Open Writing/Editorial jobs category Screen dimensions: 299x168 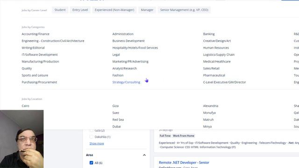(33, 48)
